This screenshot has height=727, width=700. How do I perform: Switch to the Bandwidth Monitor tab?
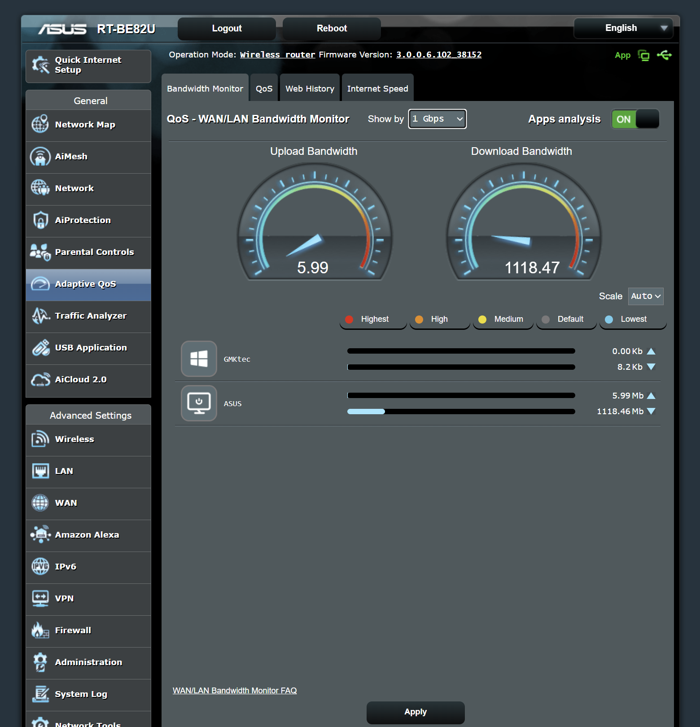coord(205,88)
